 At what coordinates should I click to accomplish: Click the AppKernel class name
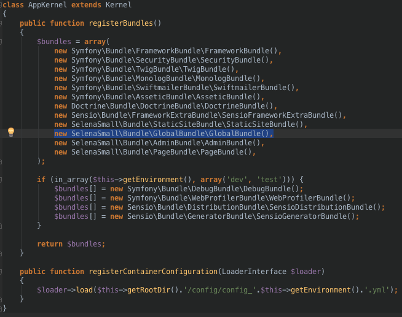coord(47,5)
